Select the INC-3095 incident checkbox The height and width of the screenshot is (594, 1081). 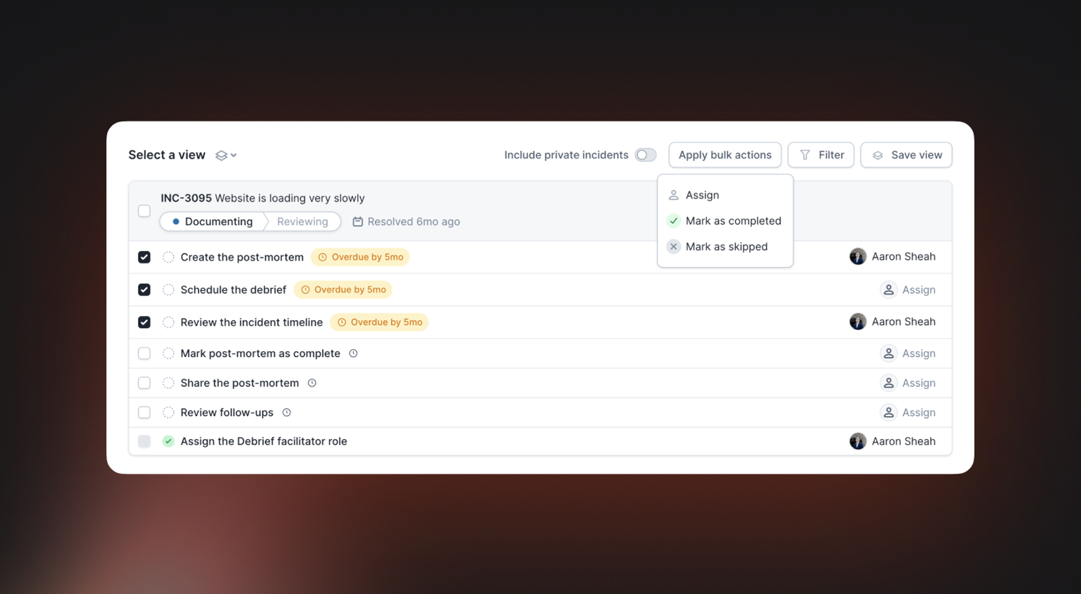point(144,211)
